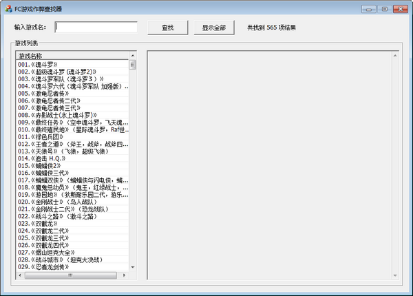Click the details pane scroll down arrow
This screenshot has height=296, width=413.
click(395, 275)
